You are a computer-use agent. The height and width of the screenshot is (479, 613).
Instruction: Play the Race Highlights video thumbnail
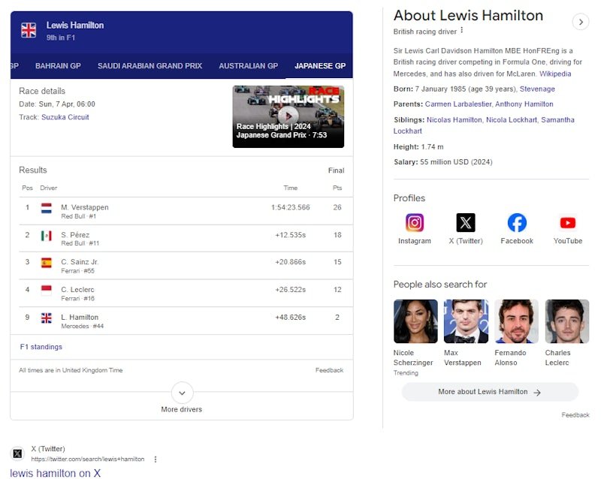pyautogui.click(x=288, y=116)
